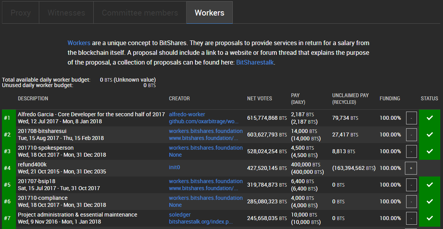
Task: Click status checkmark for 201710-compliance
Action: 429,201
